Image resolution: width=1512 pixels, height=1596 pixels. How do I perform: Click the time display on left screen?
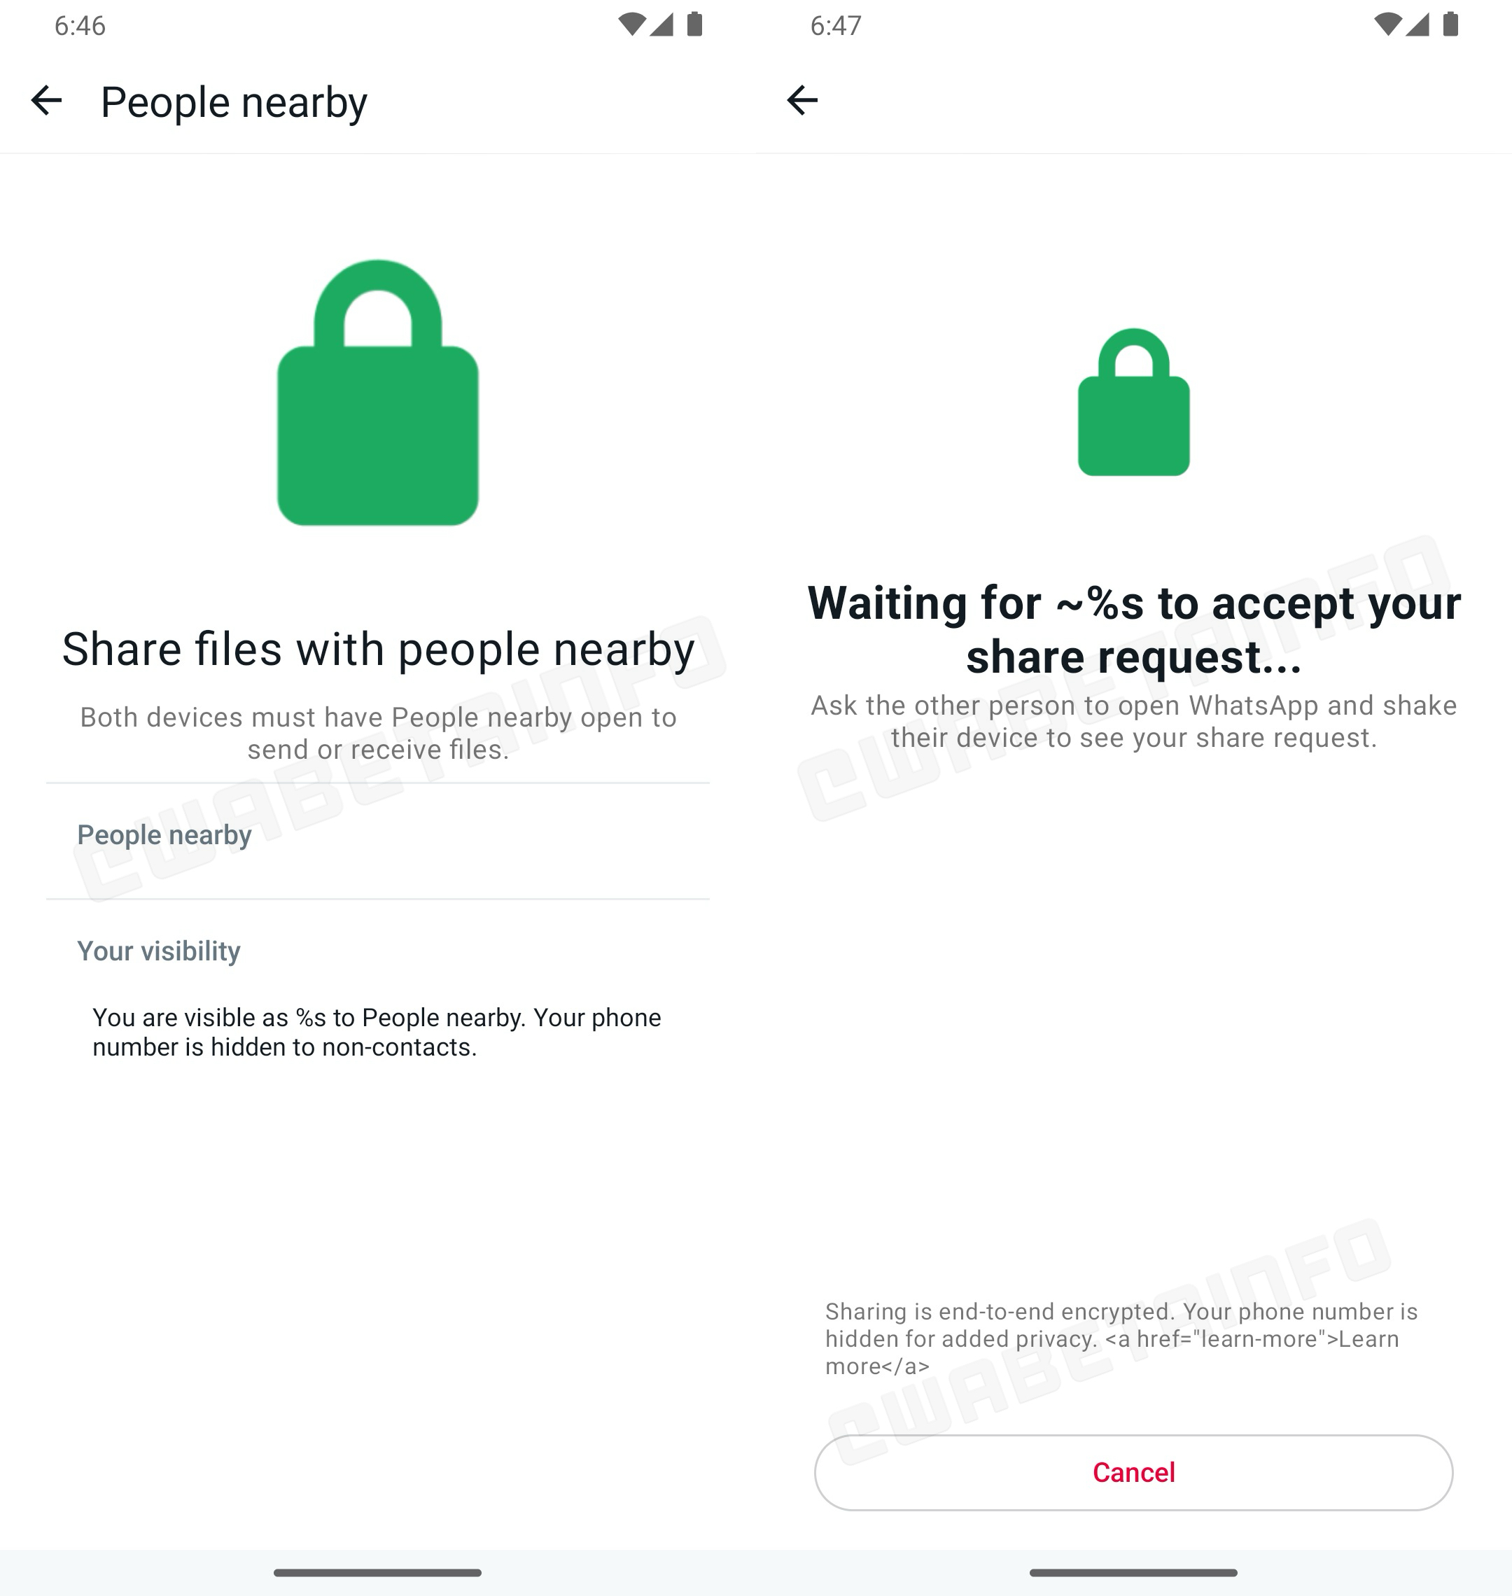click(x=80, y=26)
